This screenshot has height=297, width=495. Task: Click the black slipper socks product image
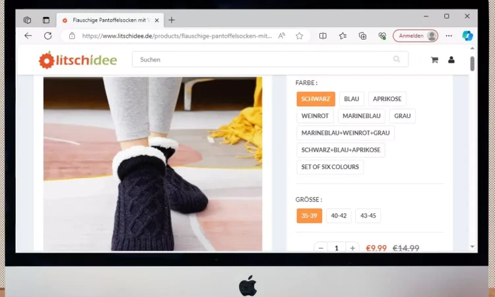point(153,164)
